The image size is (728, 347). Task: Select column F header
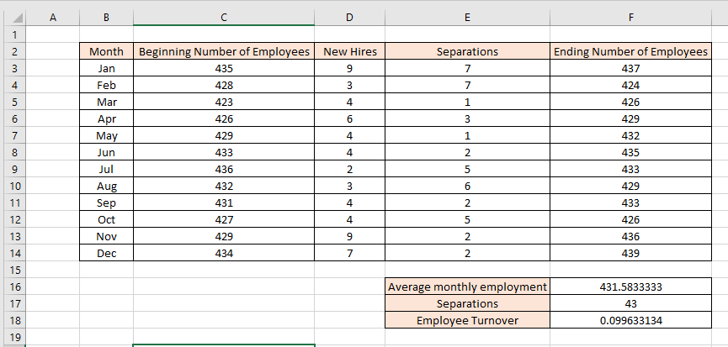630,18
